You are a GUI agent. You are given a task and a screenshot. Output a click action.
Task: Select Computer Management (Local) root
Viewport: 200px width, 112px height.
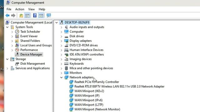[31, 22]
